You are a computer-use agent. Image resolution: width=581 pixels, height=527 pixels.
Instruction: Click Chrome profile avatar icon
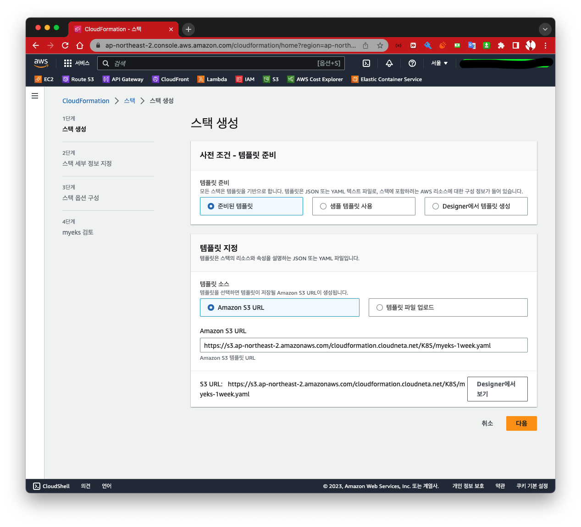531,45
